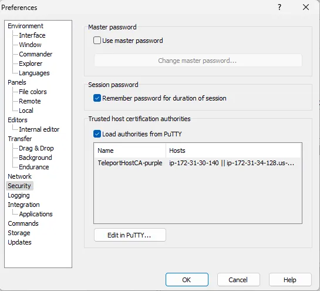Image resolution: width=320 pixels, height=291 pixels.
Task: Open Network preferences
Action: click(x=19, y=176)
